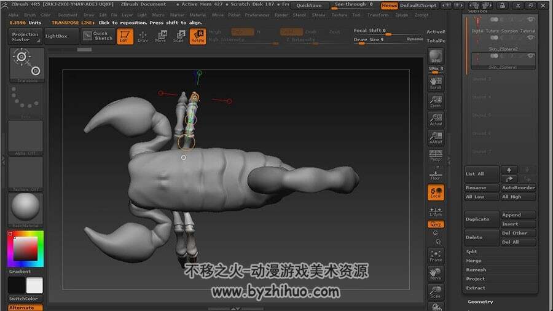
Task: Open the Zplugin menu
Action: [x=401, y=15]
